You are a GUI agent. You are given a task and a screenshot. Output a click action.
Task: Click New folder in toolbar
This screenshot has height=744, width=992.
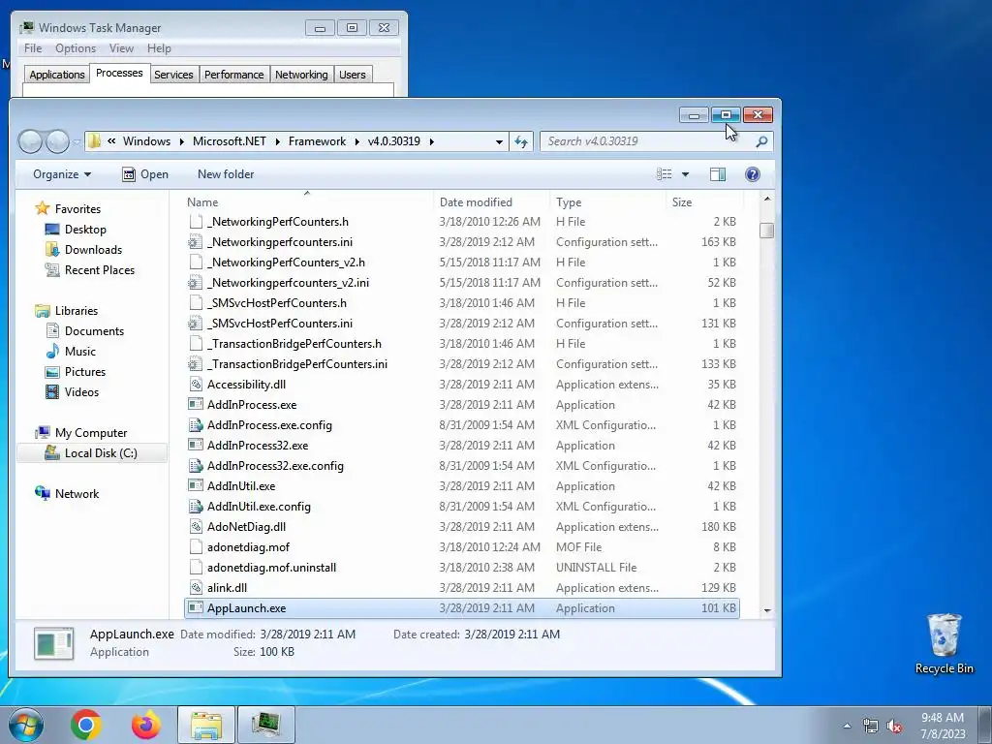coord(225,174)
